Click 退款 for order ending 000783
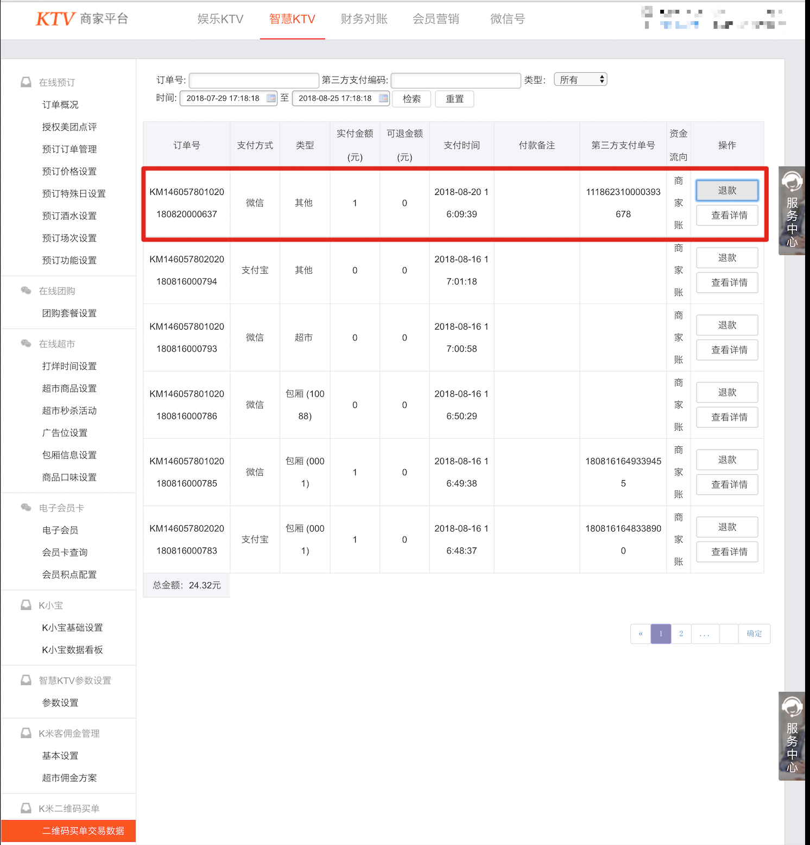 coord(727,527)
